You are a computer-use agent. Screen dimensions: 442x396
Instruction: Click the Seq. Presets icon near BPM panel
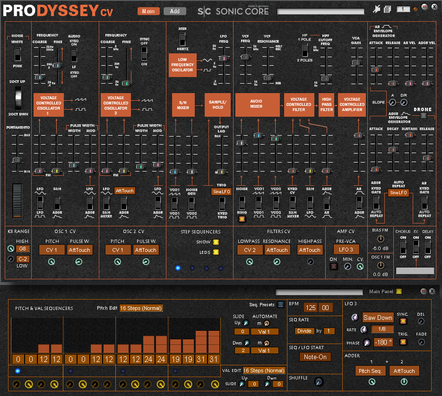click(x=281, y=305)
